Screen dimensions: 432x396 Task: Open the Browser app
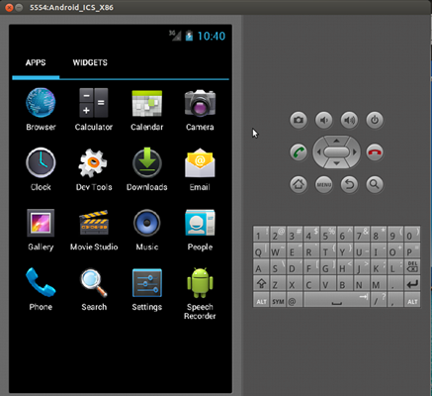click(41, 109)
